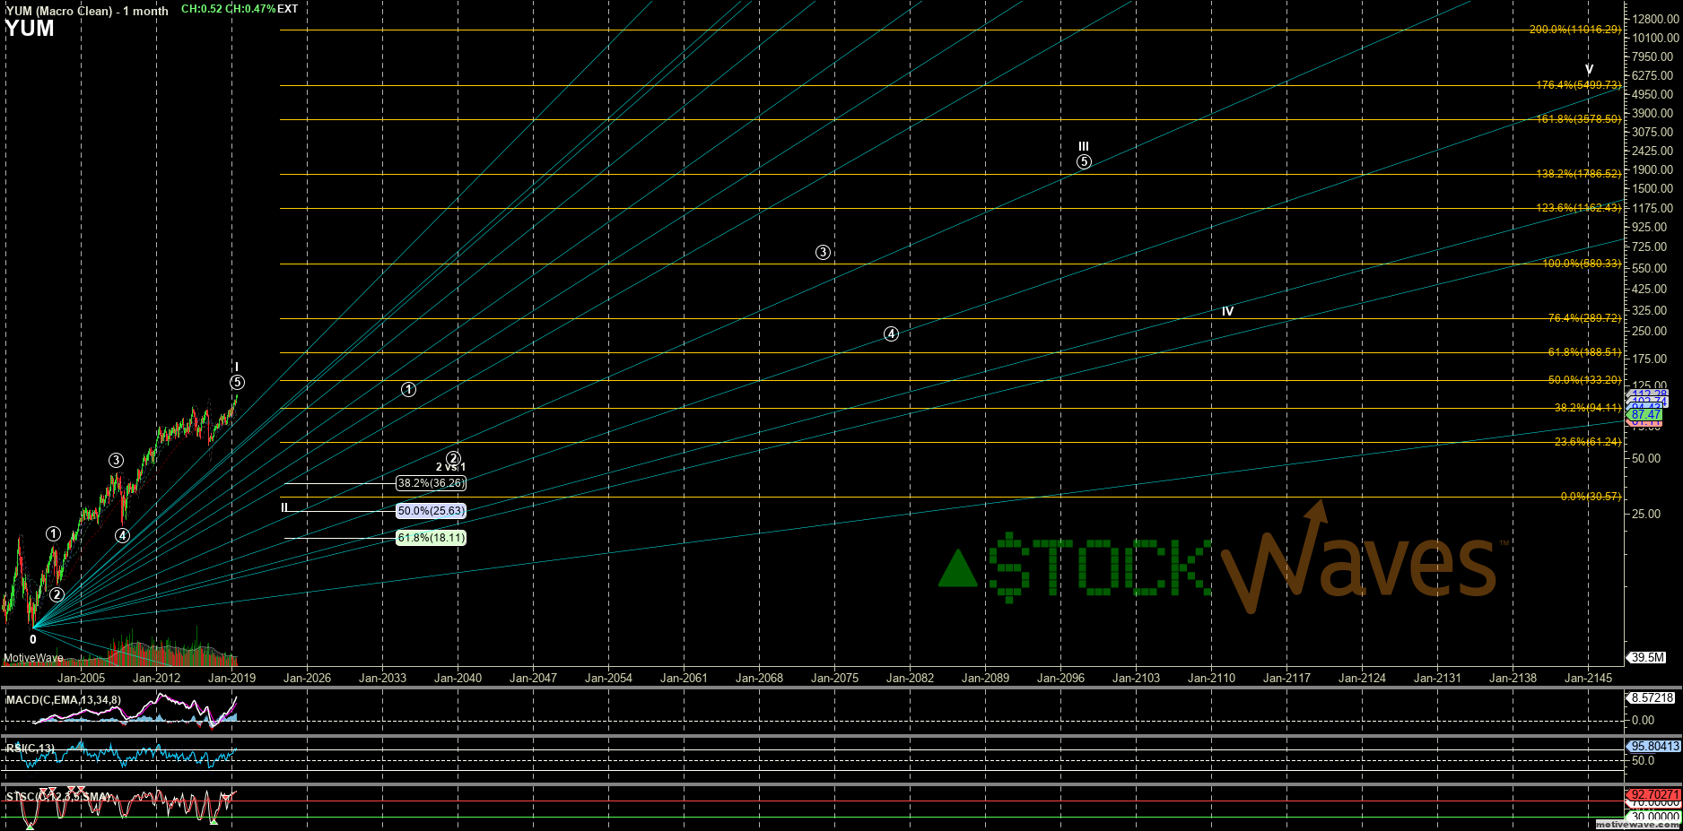Click the 61.8%(18.11) retracement label box
Screen dimensions: 1683x831
pyautogui.click(x=431, y=538)
